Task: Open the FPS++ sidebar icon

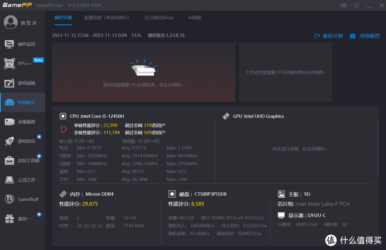Action: [x=9, y=63]
